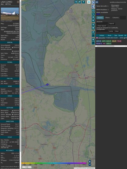Toggle the K map button
Screen dimensions: 127x169
93,20
